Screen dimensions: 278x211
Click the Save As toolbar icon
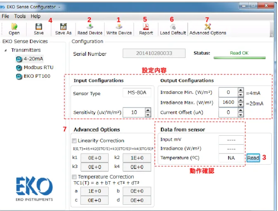click(63, 26)
